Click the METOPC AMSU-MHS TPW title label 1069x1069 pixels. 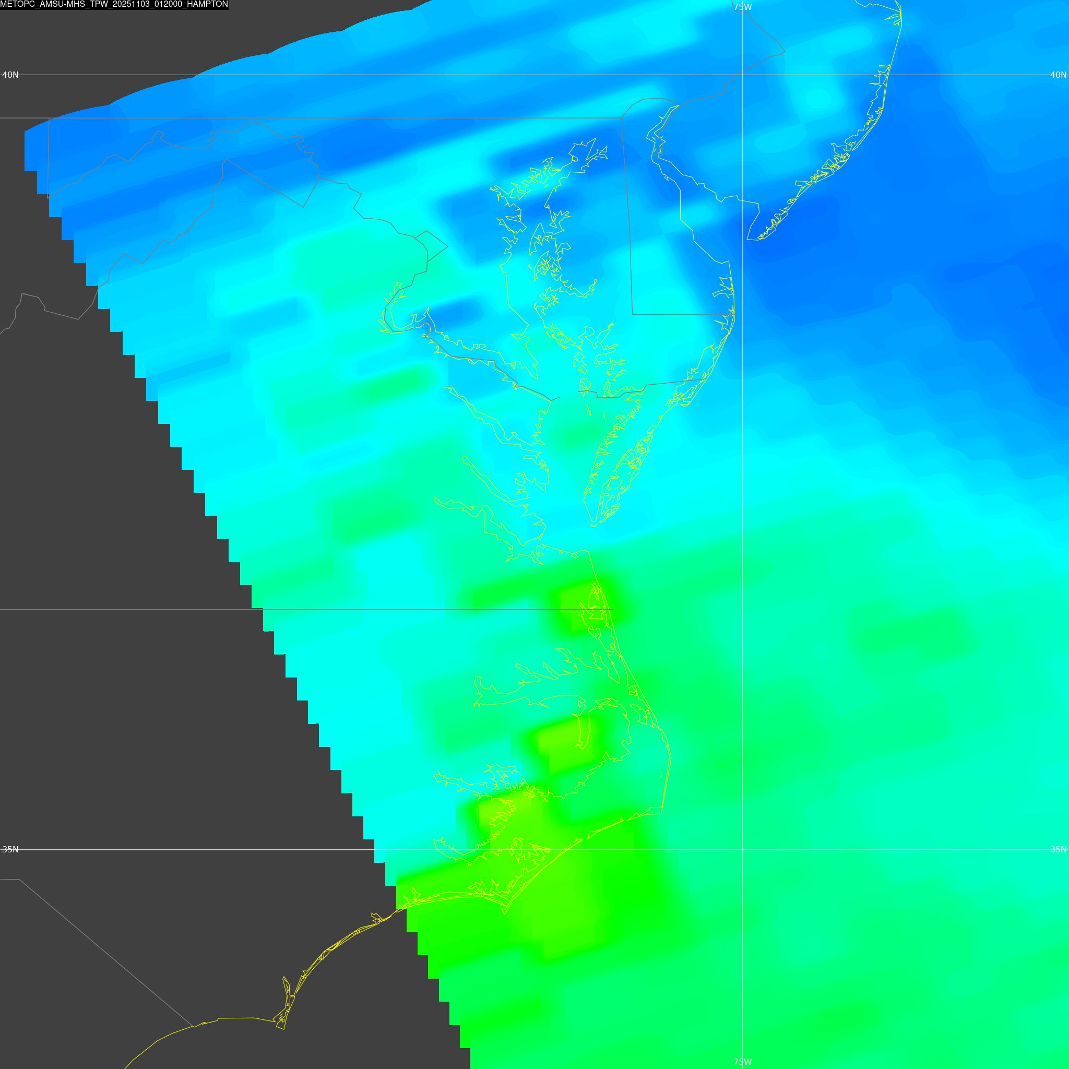click(114, 4)
